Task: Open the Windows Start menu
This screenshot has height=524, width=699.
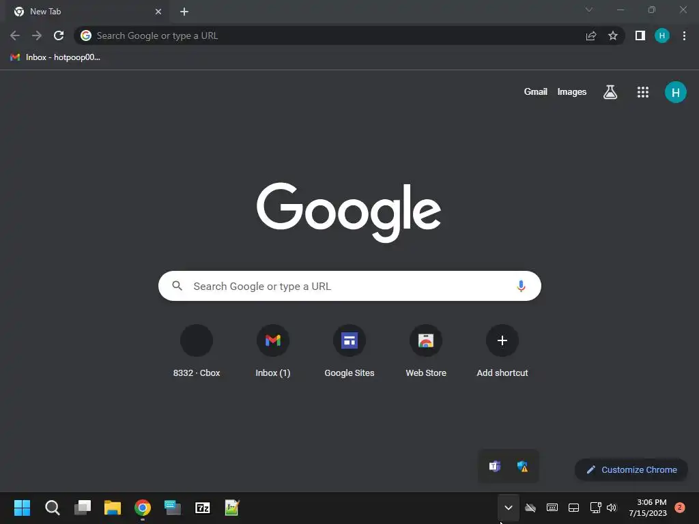Action: click(23, 508)
